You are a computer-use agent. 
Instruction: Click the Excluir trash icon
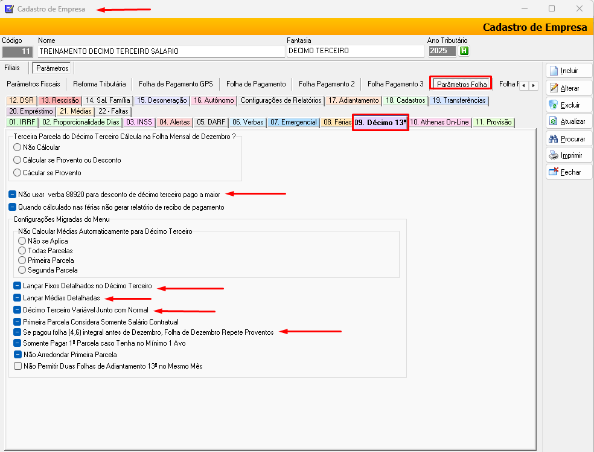(554, 105)
